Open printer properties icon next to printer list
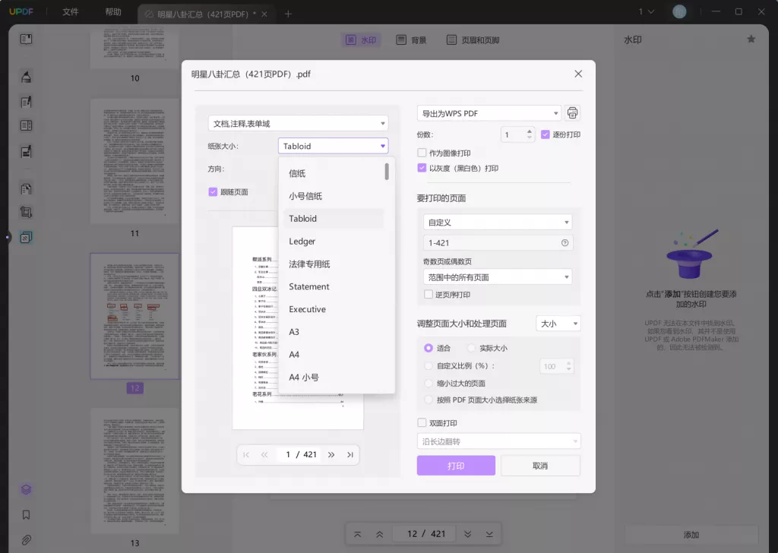The height and width of the screenshot is (553, 778). coord(572,113)
